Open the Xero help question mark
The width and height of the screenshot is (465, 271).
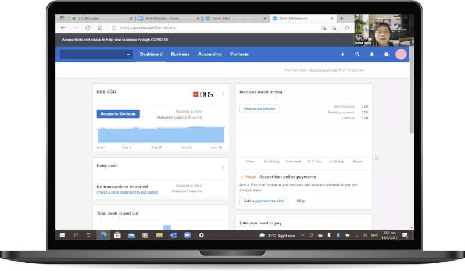tap(386, 54)
